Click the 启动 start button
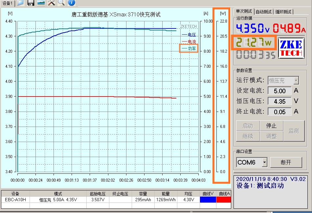Image resolution: width=312 pixels, height=213 pixels. [x=248, y=126]
